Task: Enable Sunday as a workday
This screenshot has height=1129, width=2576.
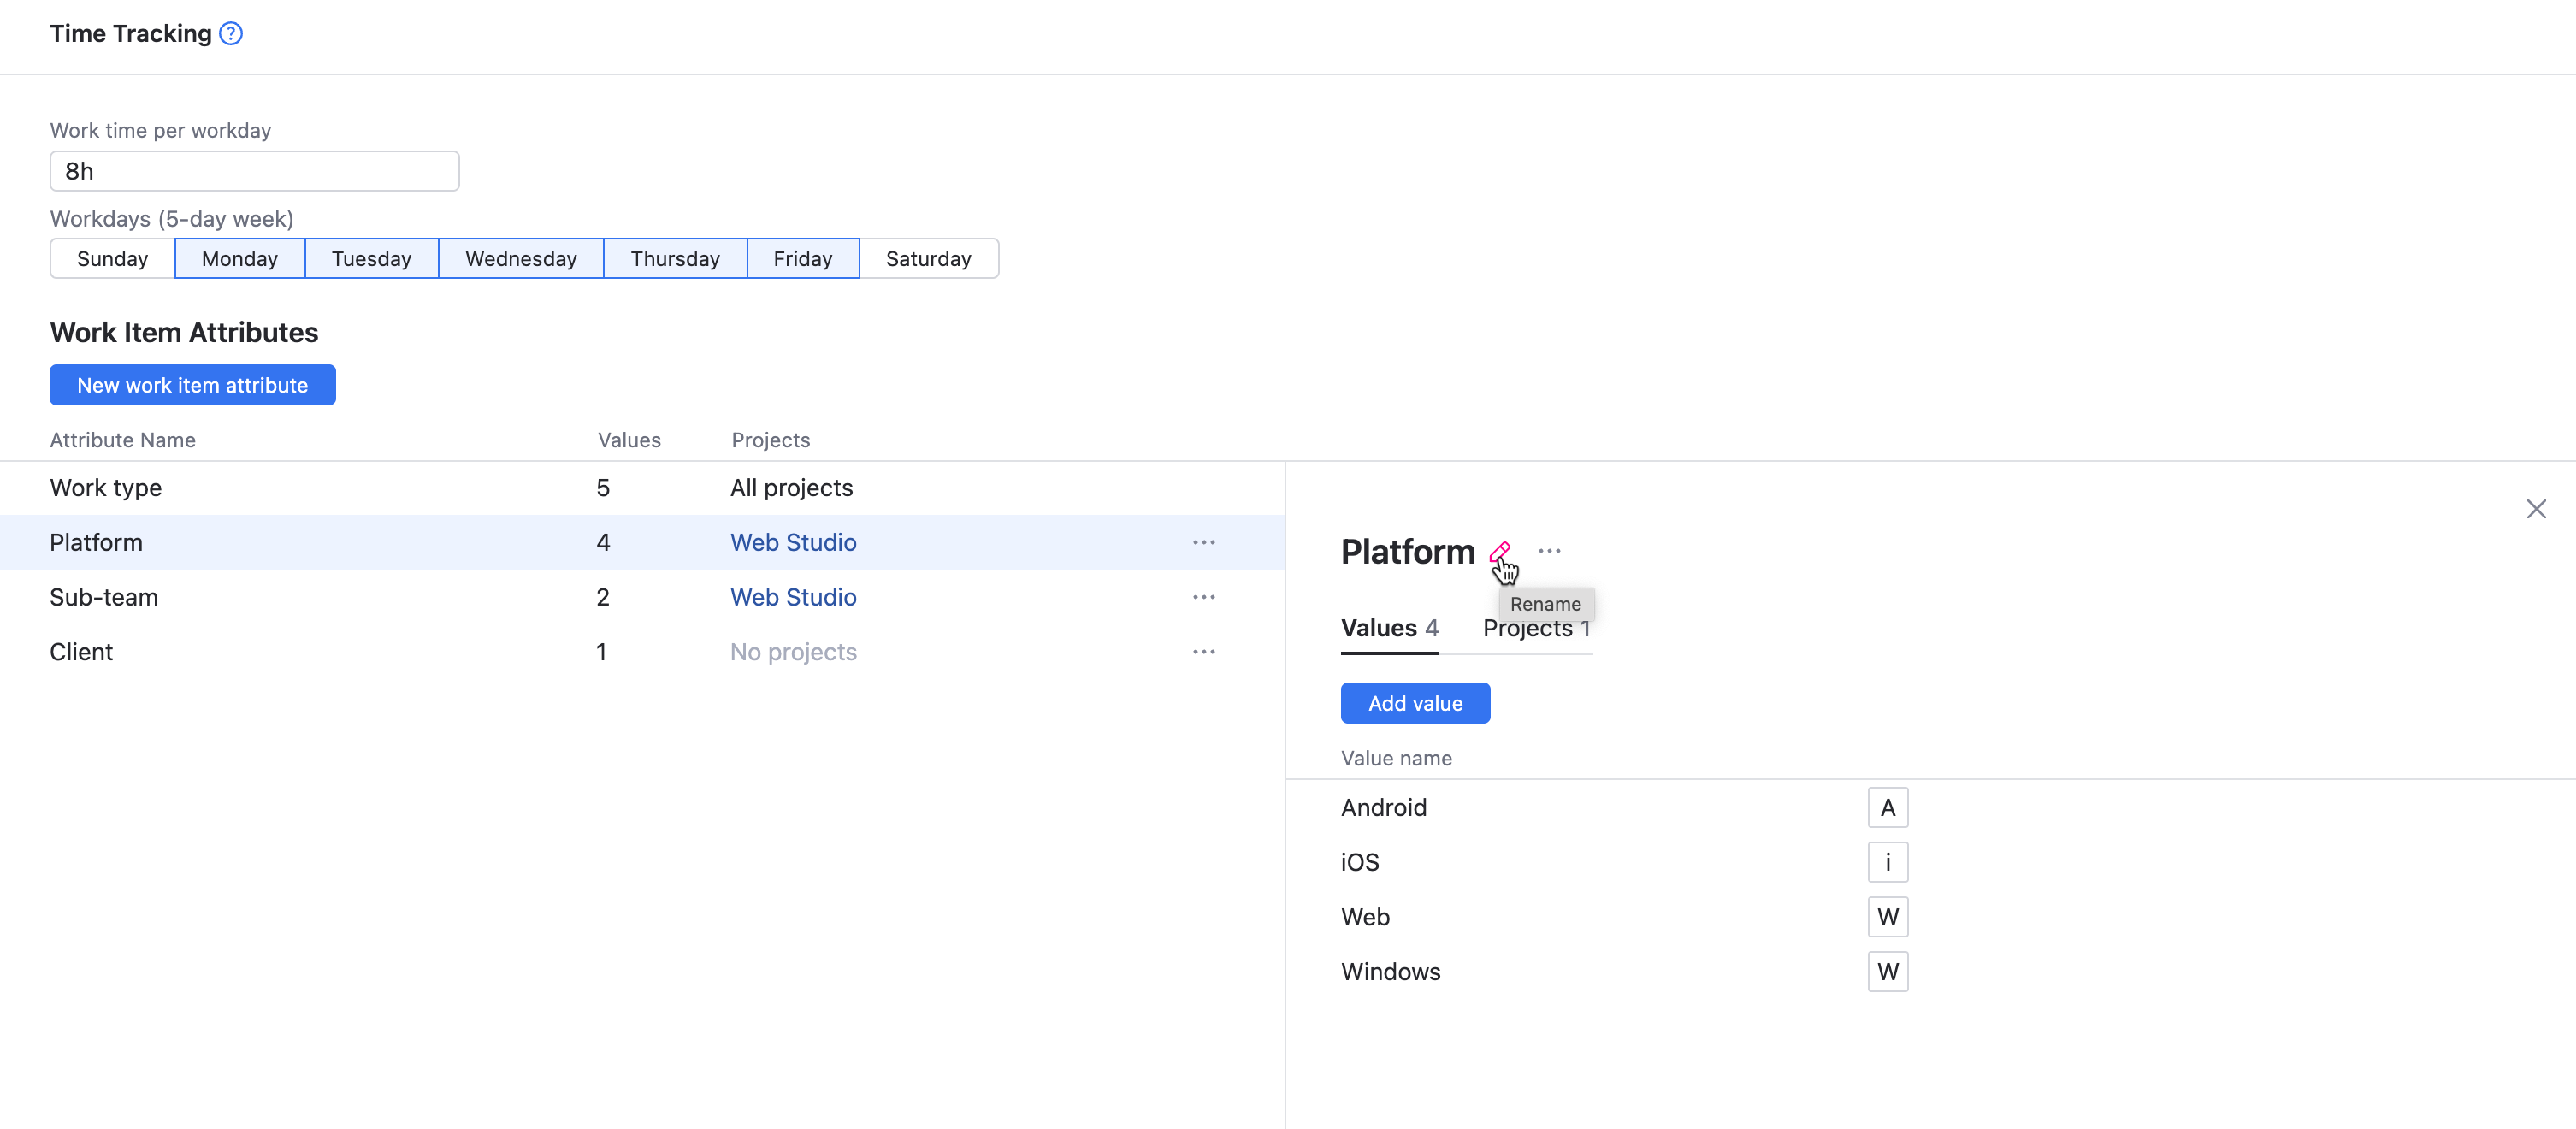Action: point(111,258)
